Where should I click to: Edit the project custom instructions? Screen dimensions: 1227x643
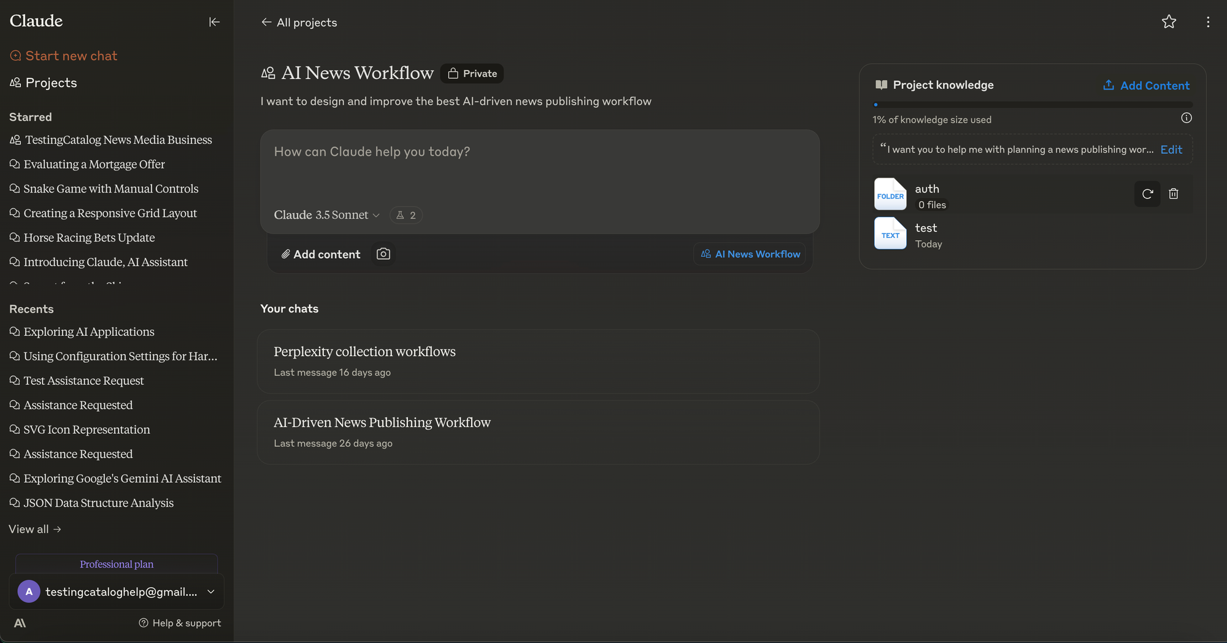click(1171, 150)
